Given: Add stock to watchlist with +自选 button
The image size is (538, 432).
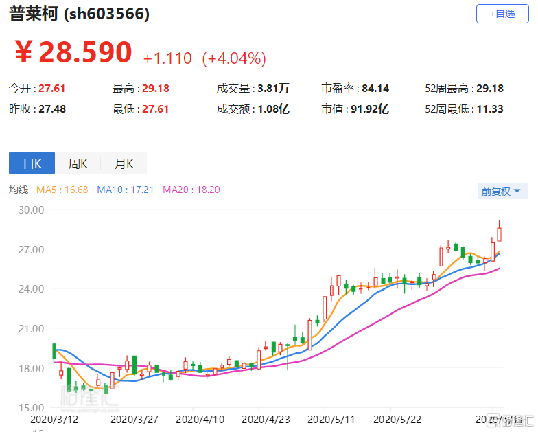Looking at the screenshot, I should coord(502,14).
